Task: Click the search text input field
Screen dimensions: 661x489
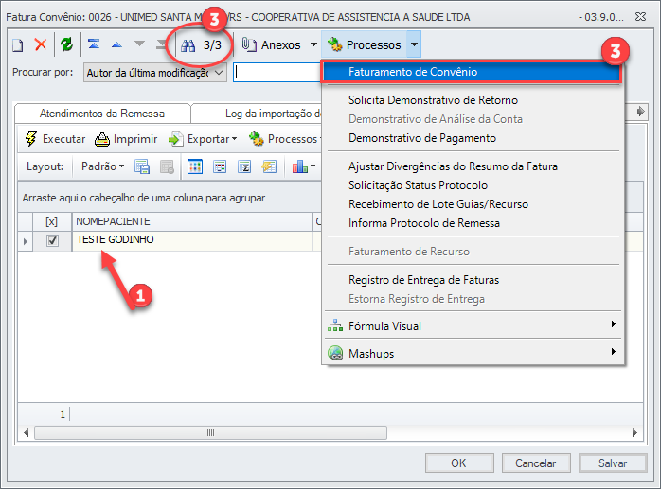Action: pyautogui.click(x=277, y=73)
